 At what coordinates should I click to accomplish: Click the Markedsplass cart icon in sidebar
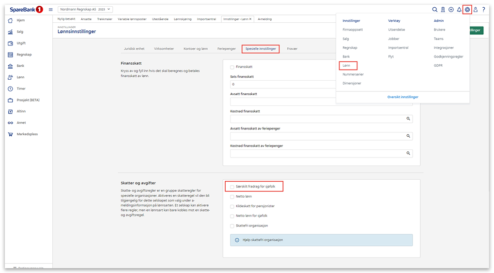coord(10,134)
